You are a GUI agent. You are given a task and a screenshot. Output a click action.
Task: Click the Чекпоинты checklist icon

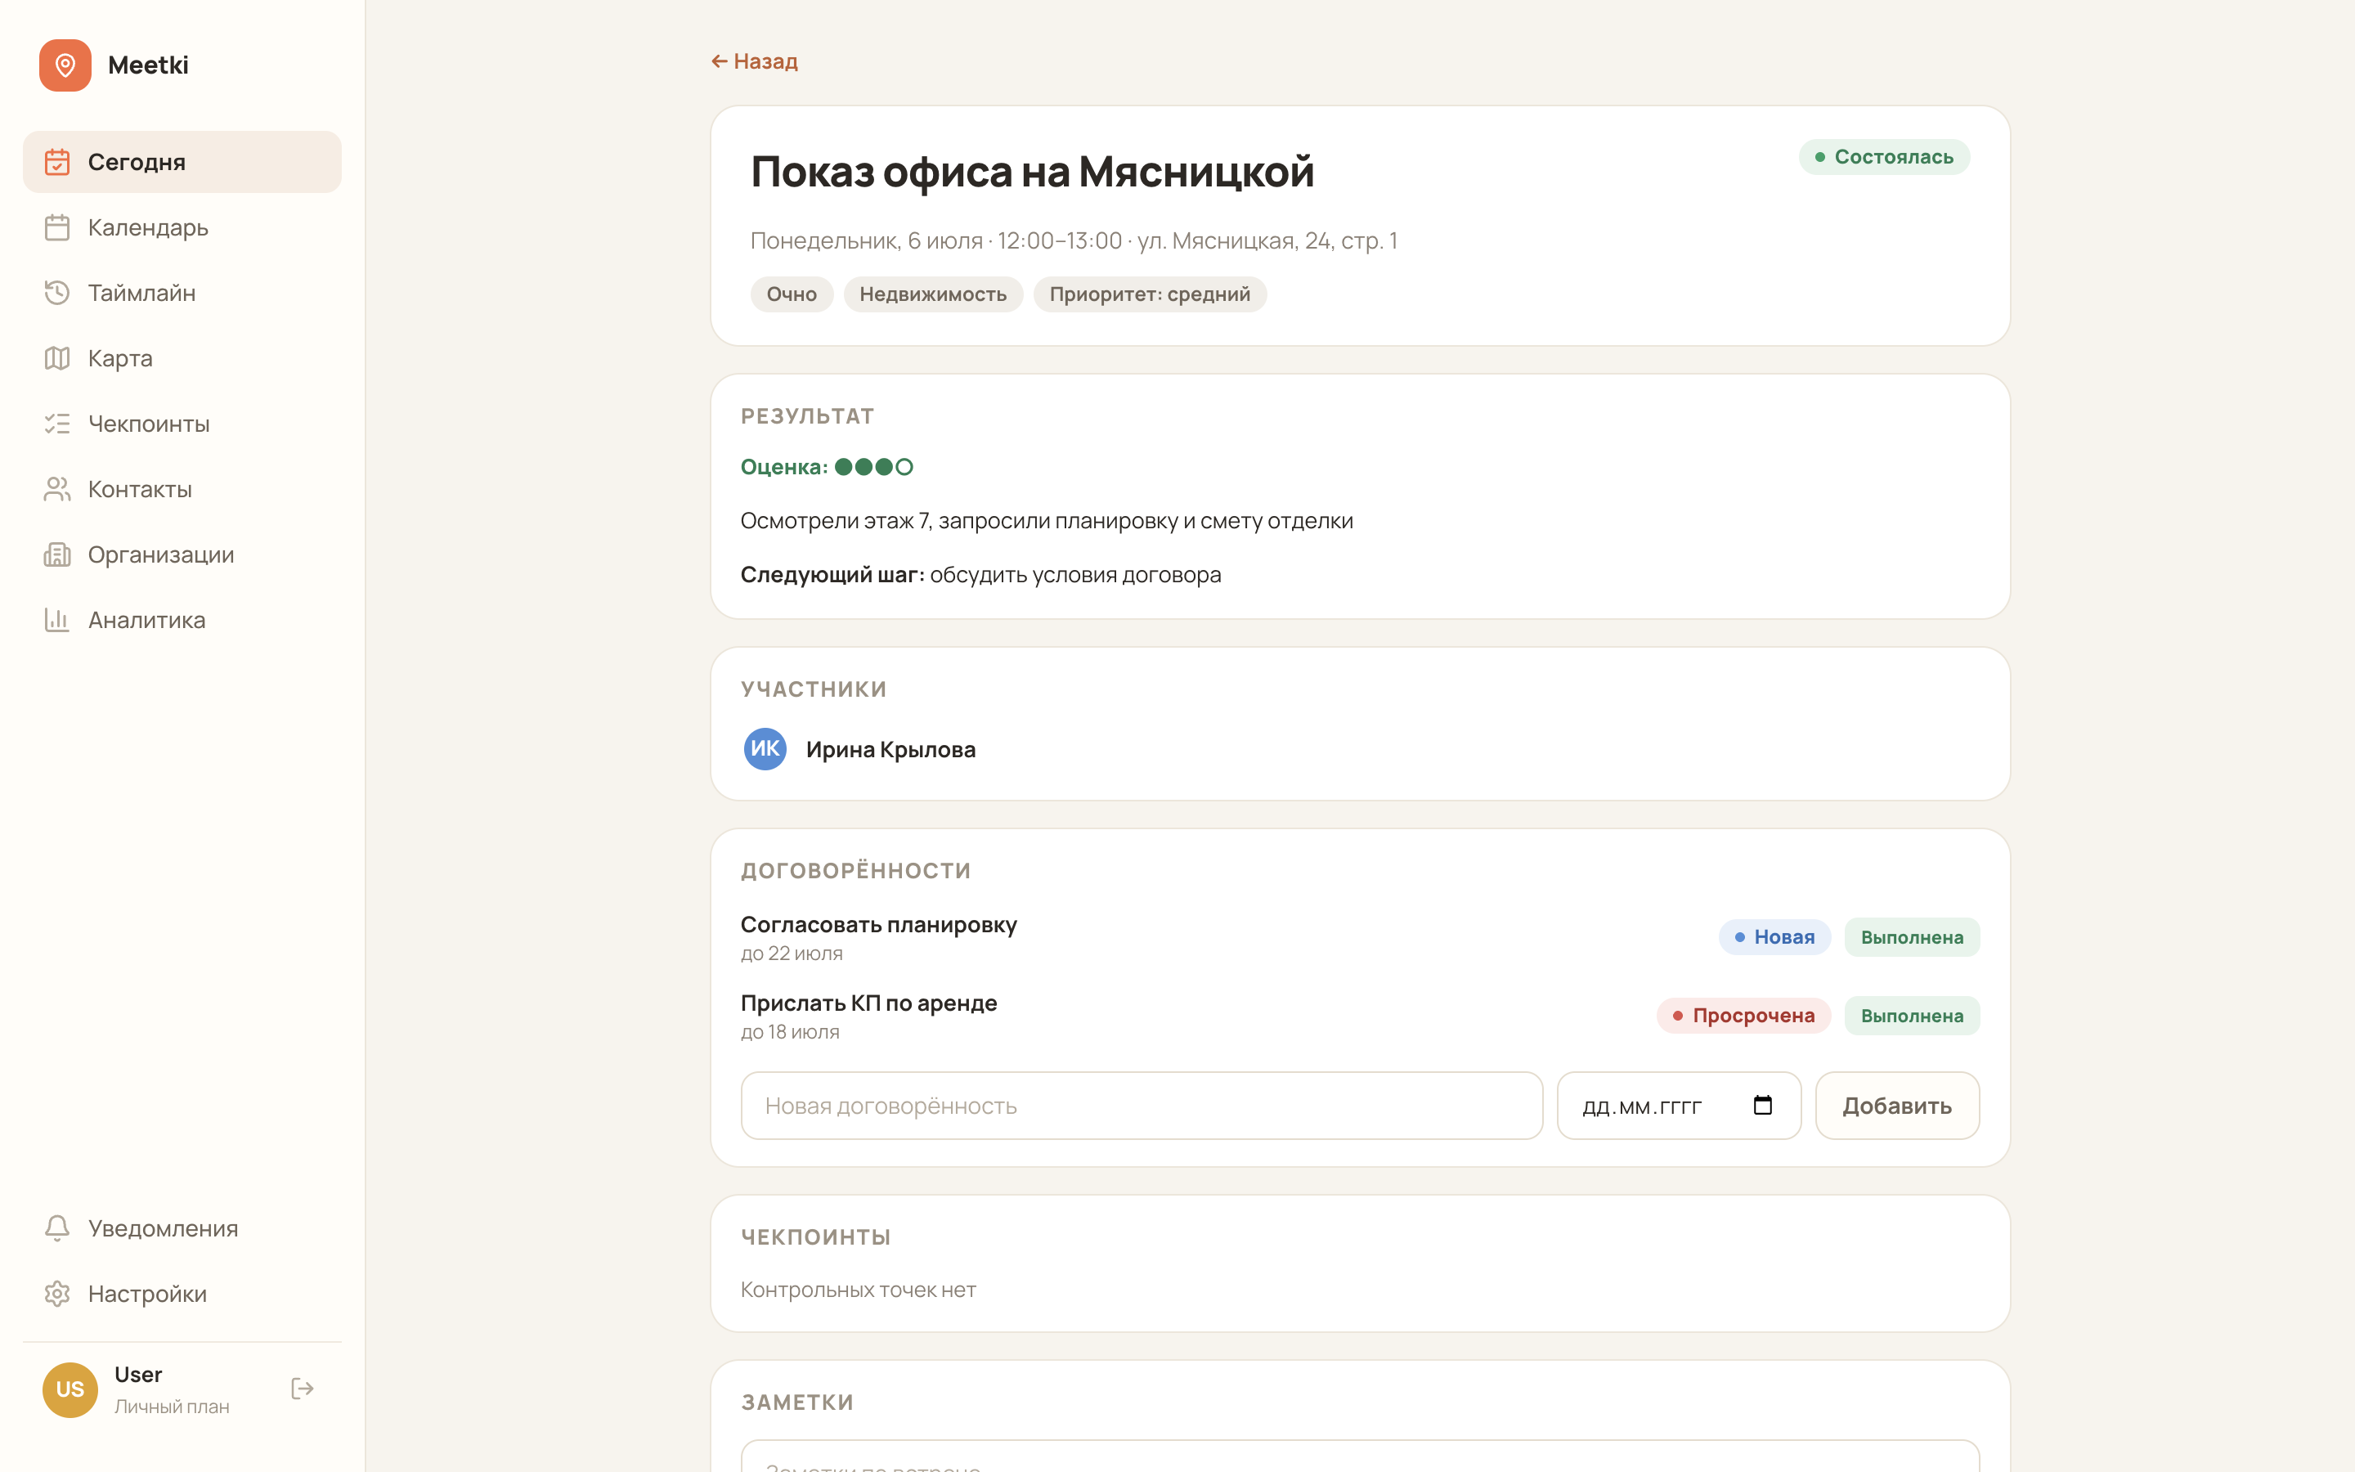tap(57, 424)
